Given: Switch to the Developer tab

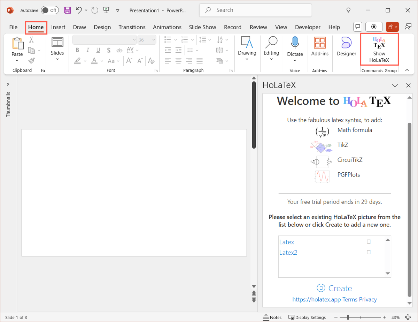Looking at the screenshot, I should (308, 27).
